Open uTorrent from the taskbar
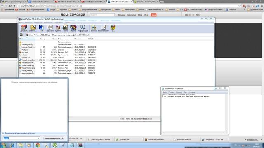This screenshot has height=148, width=264. click(55, 145)
